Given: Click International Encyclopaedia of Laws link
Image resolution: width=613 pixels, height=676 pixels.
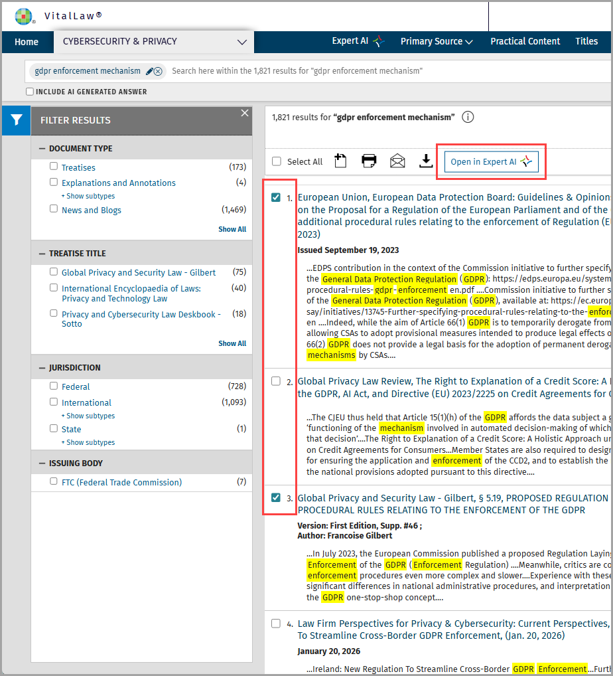Looking at the screenshot, I should tap(131, 294).
